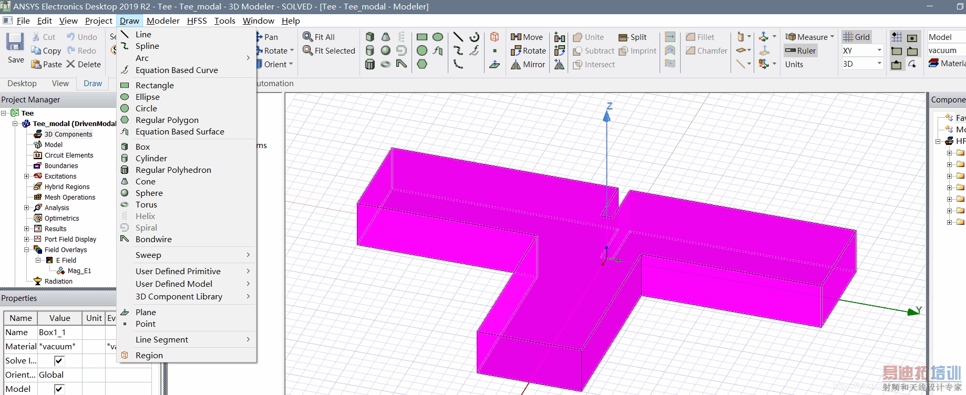966x395 pixels.
Task: Switch to the View ribbon tab
Action: [60, 84]
